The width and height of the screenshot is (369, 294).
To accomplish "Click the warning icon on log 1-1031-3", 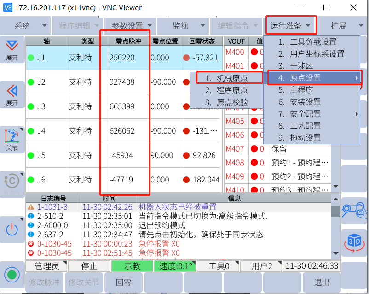I will [x=31, y=207].
